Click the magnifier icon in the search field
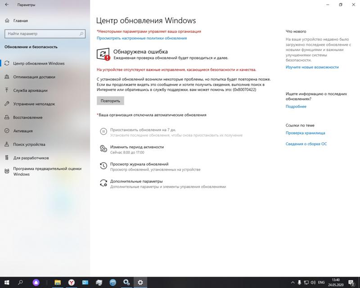This screenshot has width=360, height=288. pyautogui.click(x=81, y=34)
